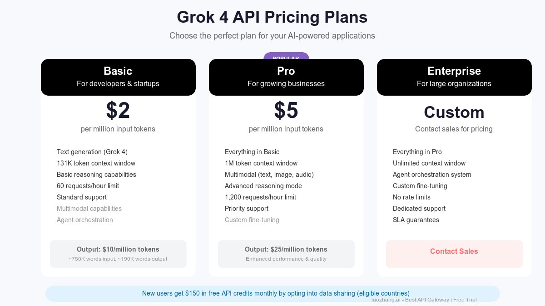Screen dimensions: 545x306
Task: Click 'Contact sales for pricing' text
Action: (x=454, y=129)
